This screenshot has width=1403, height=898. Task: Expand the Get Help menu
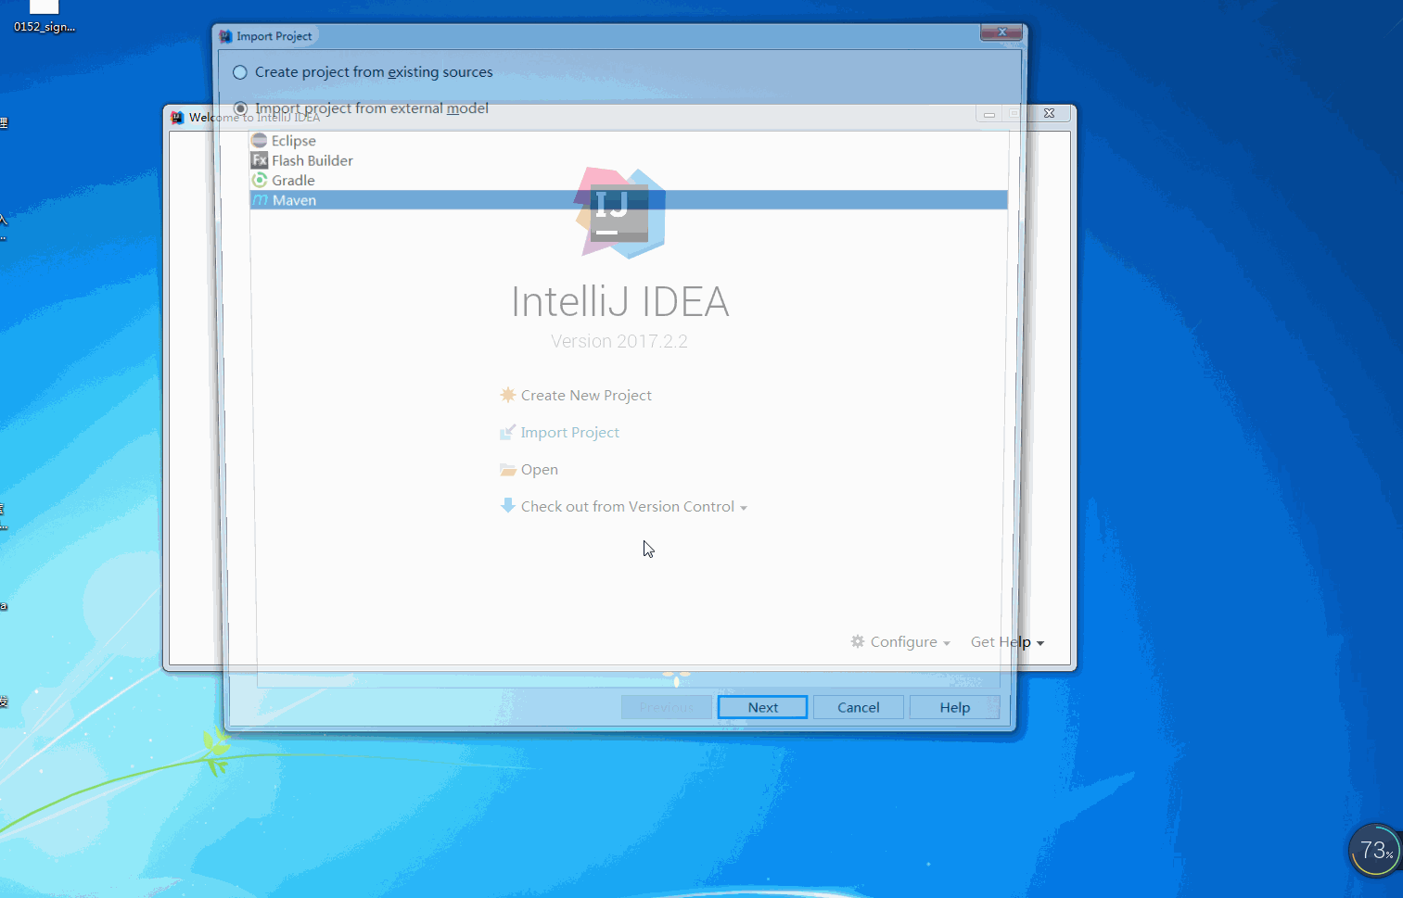[1007, 641]
